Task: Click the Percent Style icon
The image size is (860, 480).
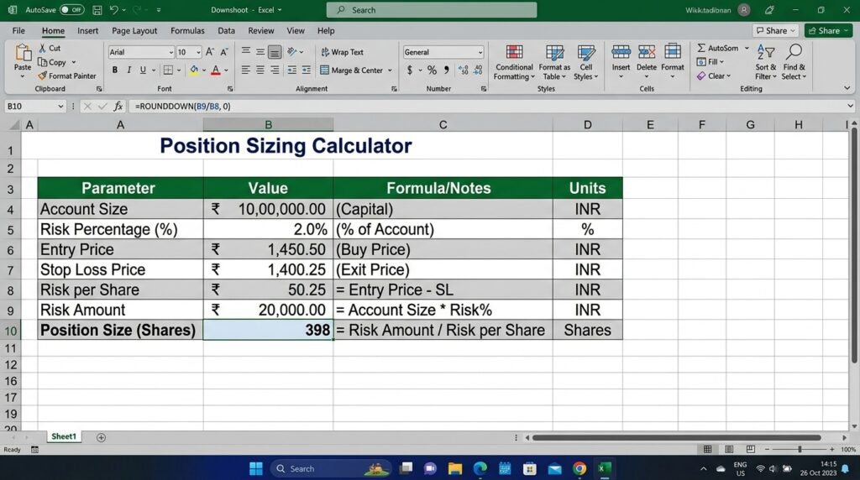Action: (x=432, y=70)
